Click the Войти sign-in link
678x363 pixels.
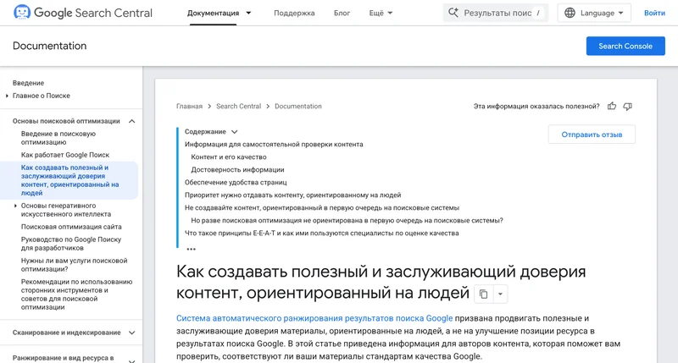[654, 13]
